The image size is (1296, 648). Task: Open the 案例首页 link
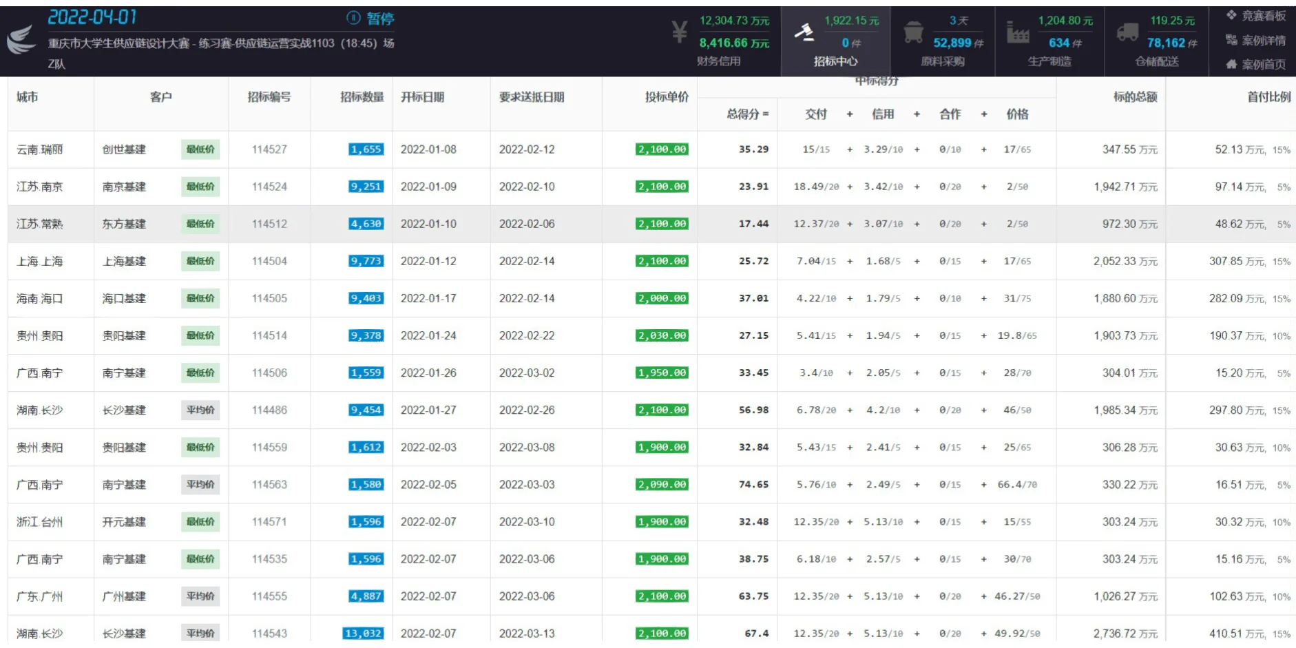tap(1264, 64)
